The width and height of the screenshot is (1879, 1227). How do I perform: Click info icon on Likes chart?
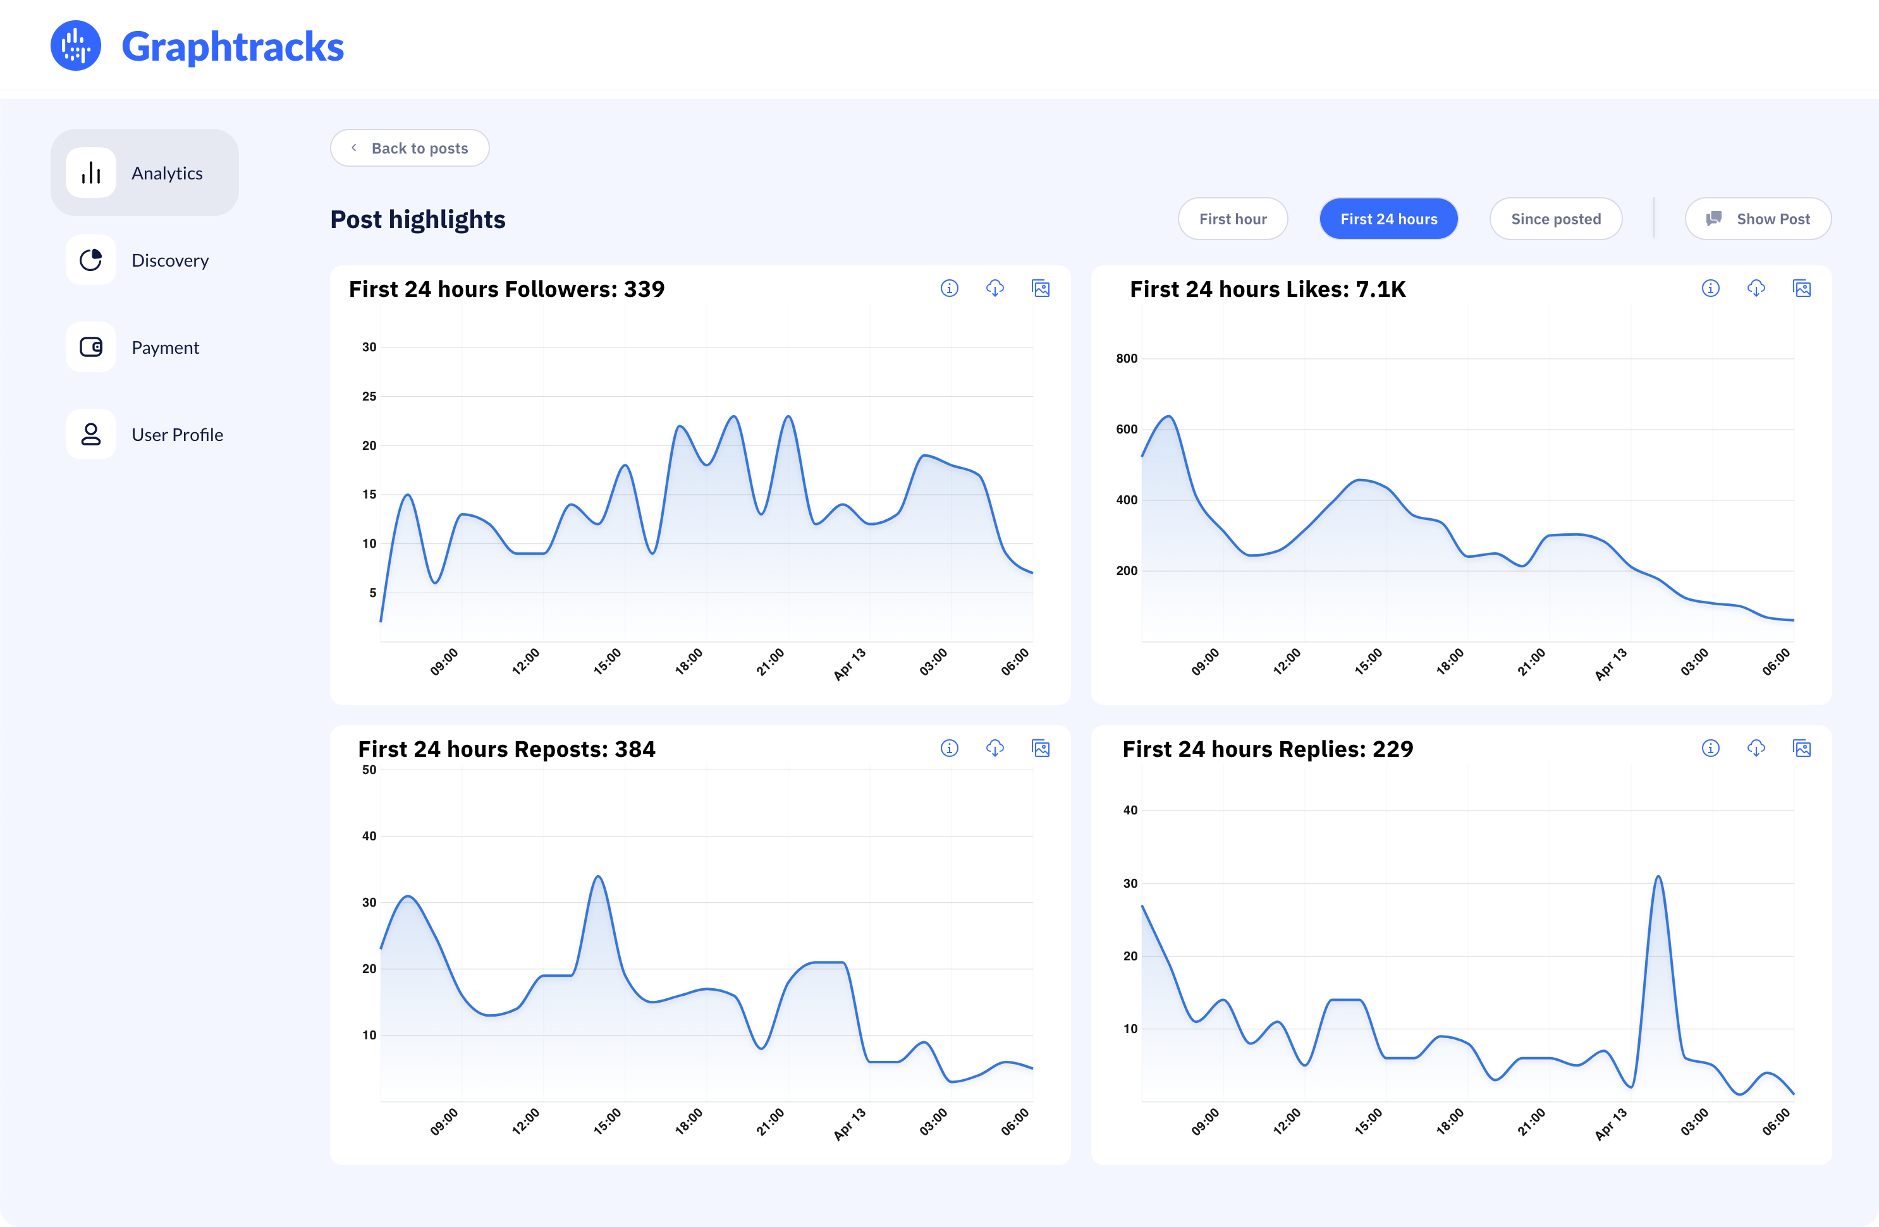click(1710, 288)
